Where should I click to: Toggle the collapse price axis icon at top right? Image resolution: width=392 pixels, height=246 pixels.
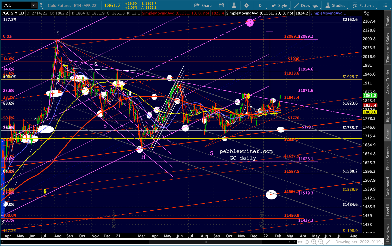pyautogui.click(x=366, y=13)
